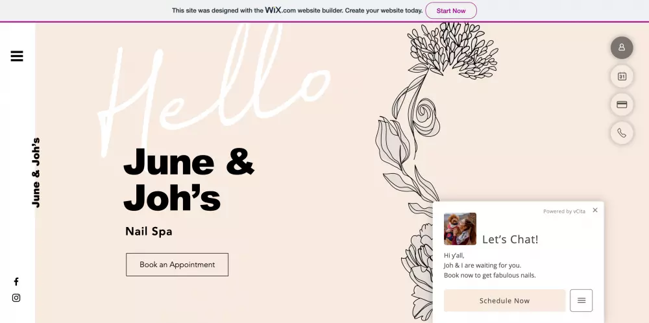Click the user account icon button
This screenshot has width=649, height=323.
click(622, 47)
